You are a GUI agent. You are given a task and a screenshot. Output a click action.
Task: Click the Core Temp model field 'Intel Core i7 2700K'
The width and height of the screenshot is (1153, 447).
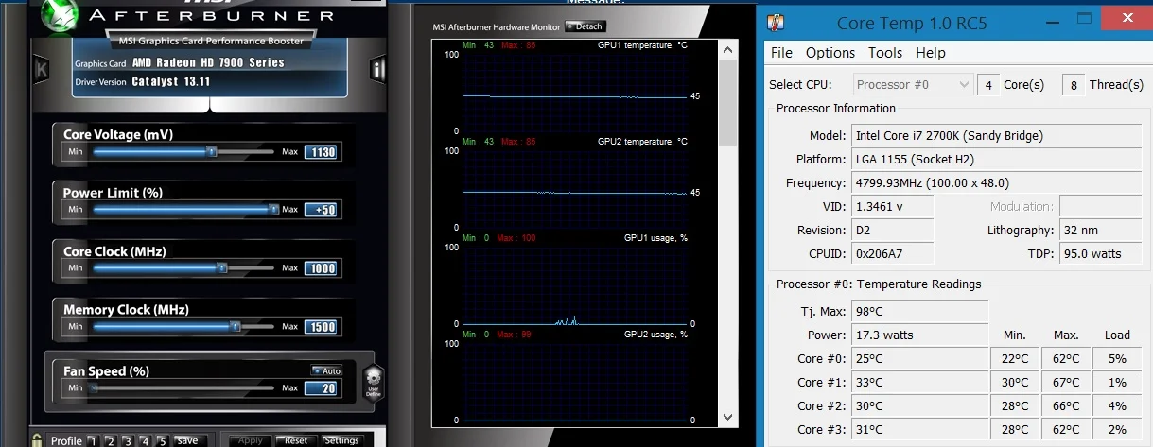(x=997, y=135)
